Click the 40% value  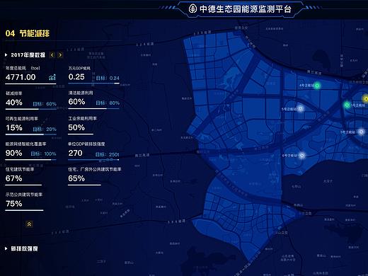(14, 103)
